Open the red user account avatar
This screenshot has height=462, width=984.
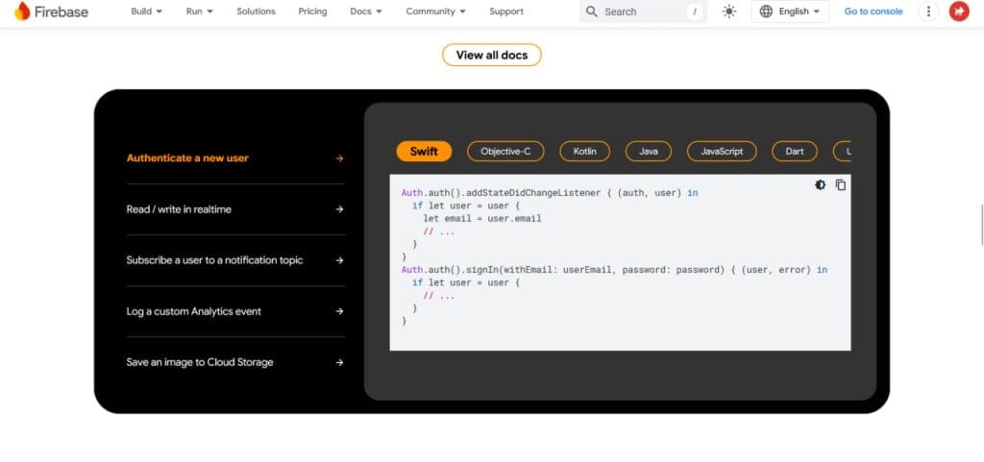pos(959,12)
